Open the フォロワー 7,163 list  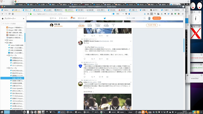pos(98,25)
